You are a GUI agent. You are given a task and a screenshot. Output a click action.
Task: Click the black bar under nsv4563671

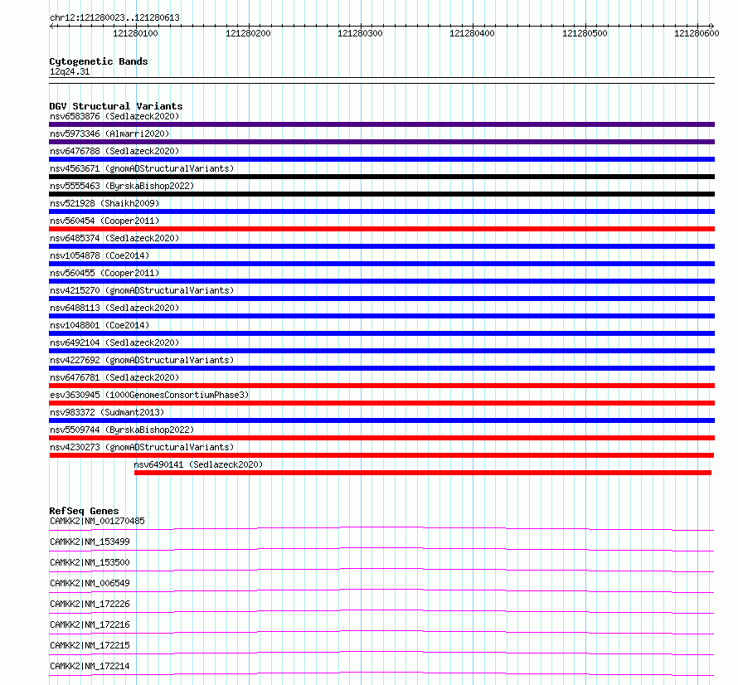(381, 177)
